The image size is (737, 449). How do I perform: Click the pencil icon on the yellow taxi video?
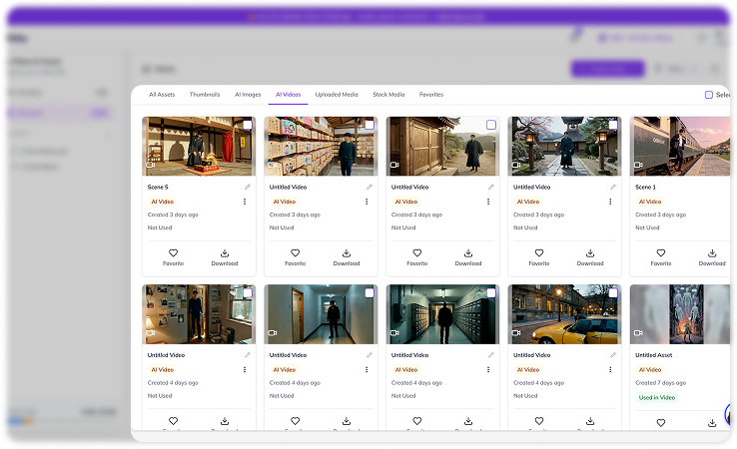612,354
